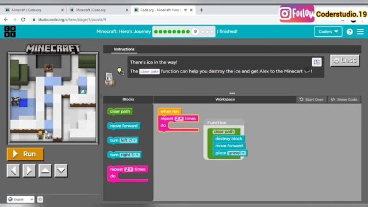The width and height of the screenshot is (368, 207).
Task: Click the browser address bar URL
Action: pos(72,20)
